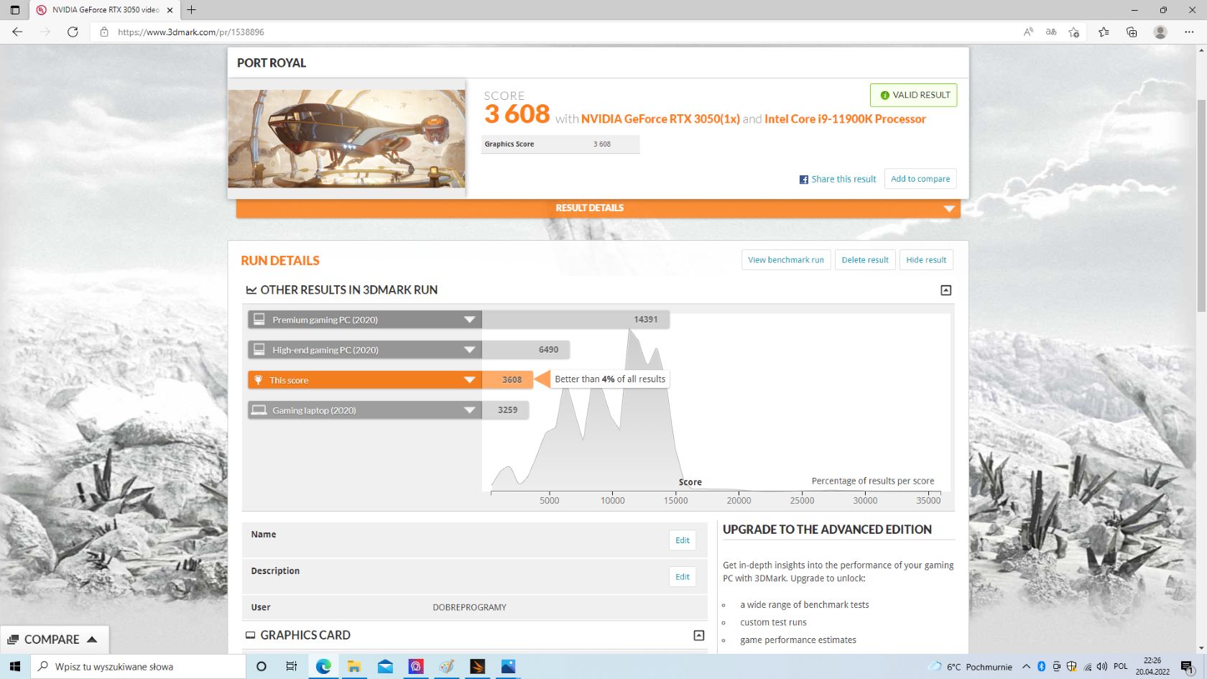Open the Mail app from the taskbar

pos(385,666)
